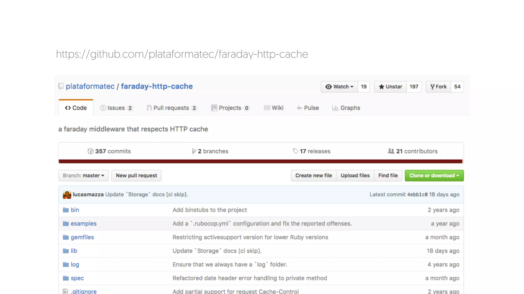Switch to the Code tab
This screenshot has height=294, width=524.
pyautogui.click(x=76, y=108)
